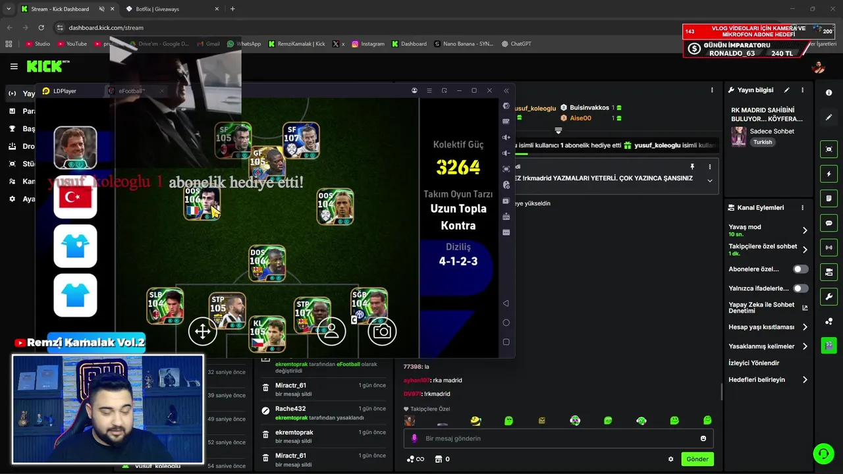Open the chat settings gear icon
The image size is (843, 474).
point(671,459)
